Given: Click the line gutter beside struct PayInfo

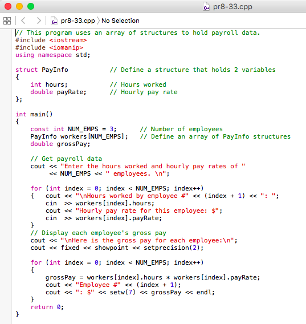Looking at the screenshot, I should (6, 70).
